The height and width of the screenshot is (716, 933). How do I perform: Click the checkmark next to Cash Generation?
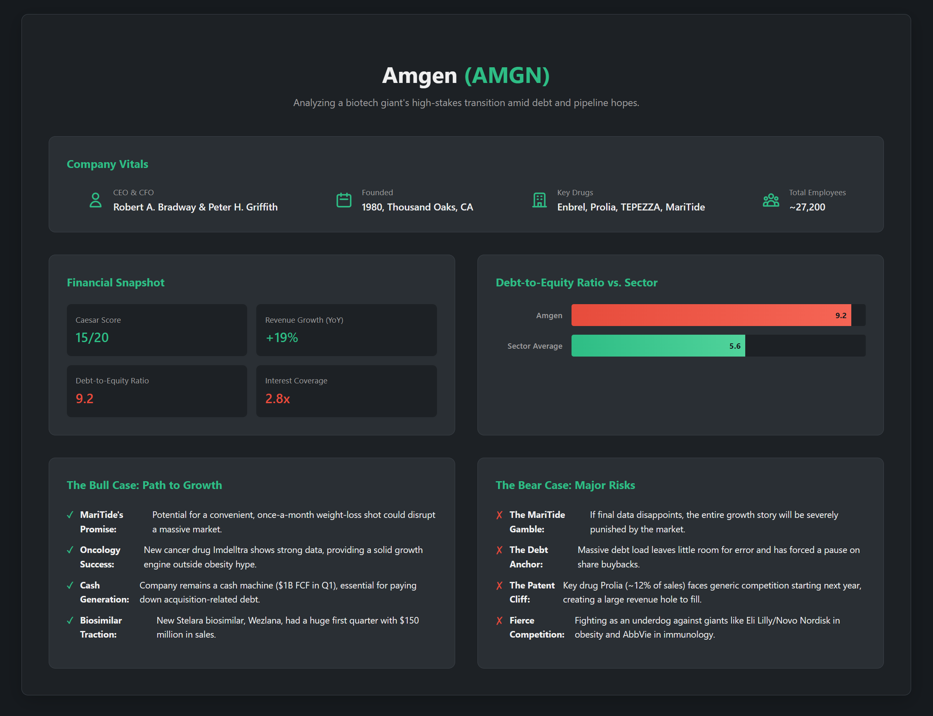70,585
